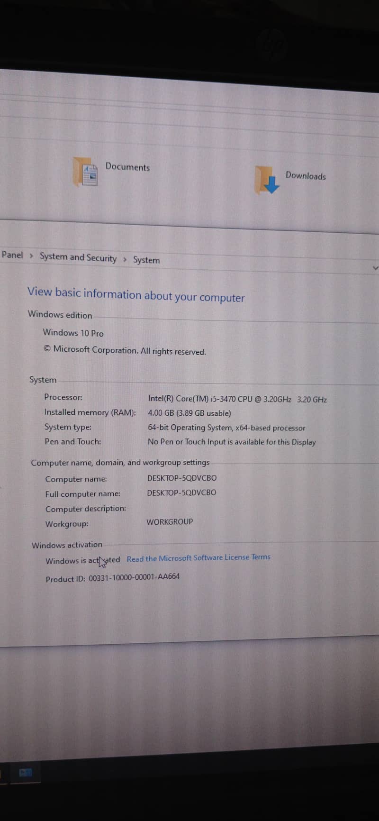Click the Microsoft Corporation copyright line
This screenshot has width=379, height=821.
pyautogui.click(x=125, y=350)
